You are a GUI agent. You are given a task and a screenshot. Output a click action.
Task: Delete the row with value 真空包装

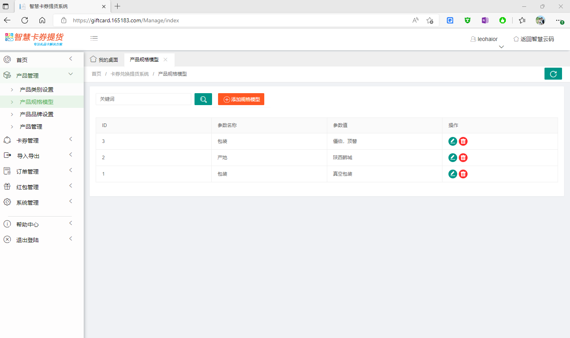tap(463, 174)
